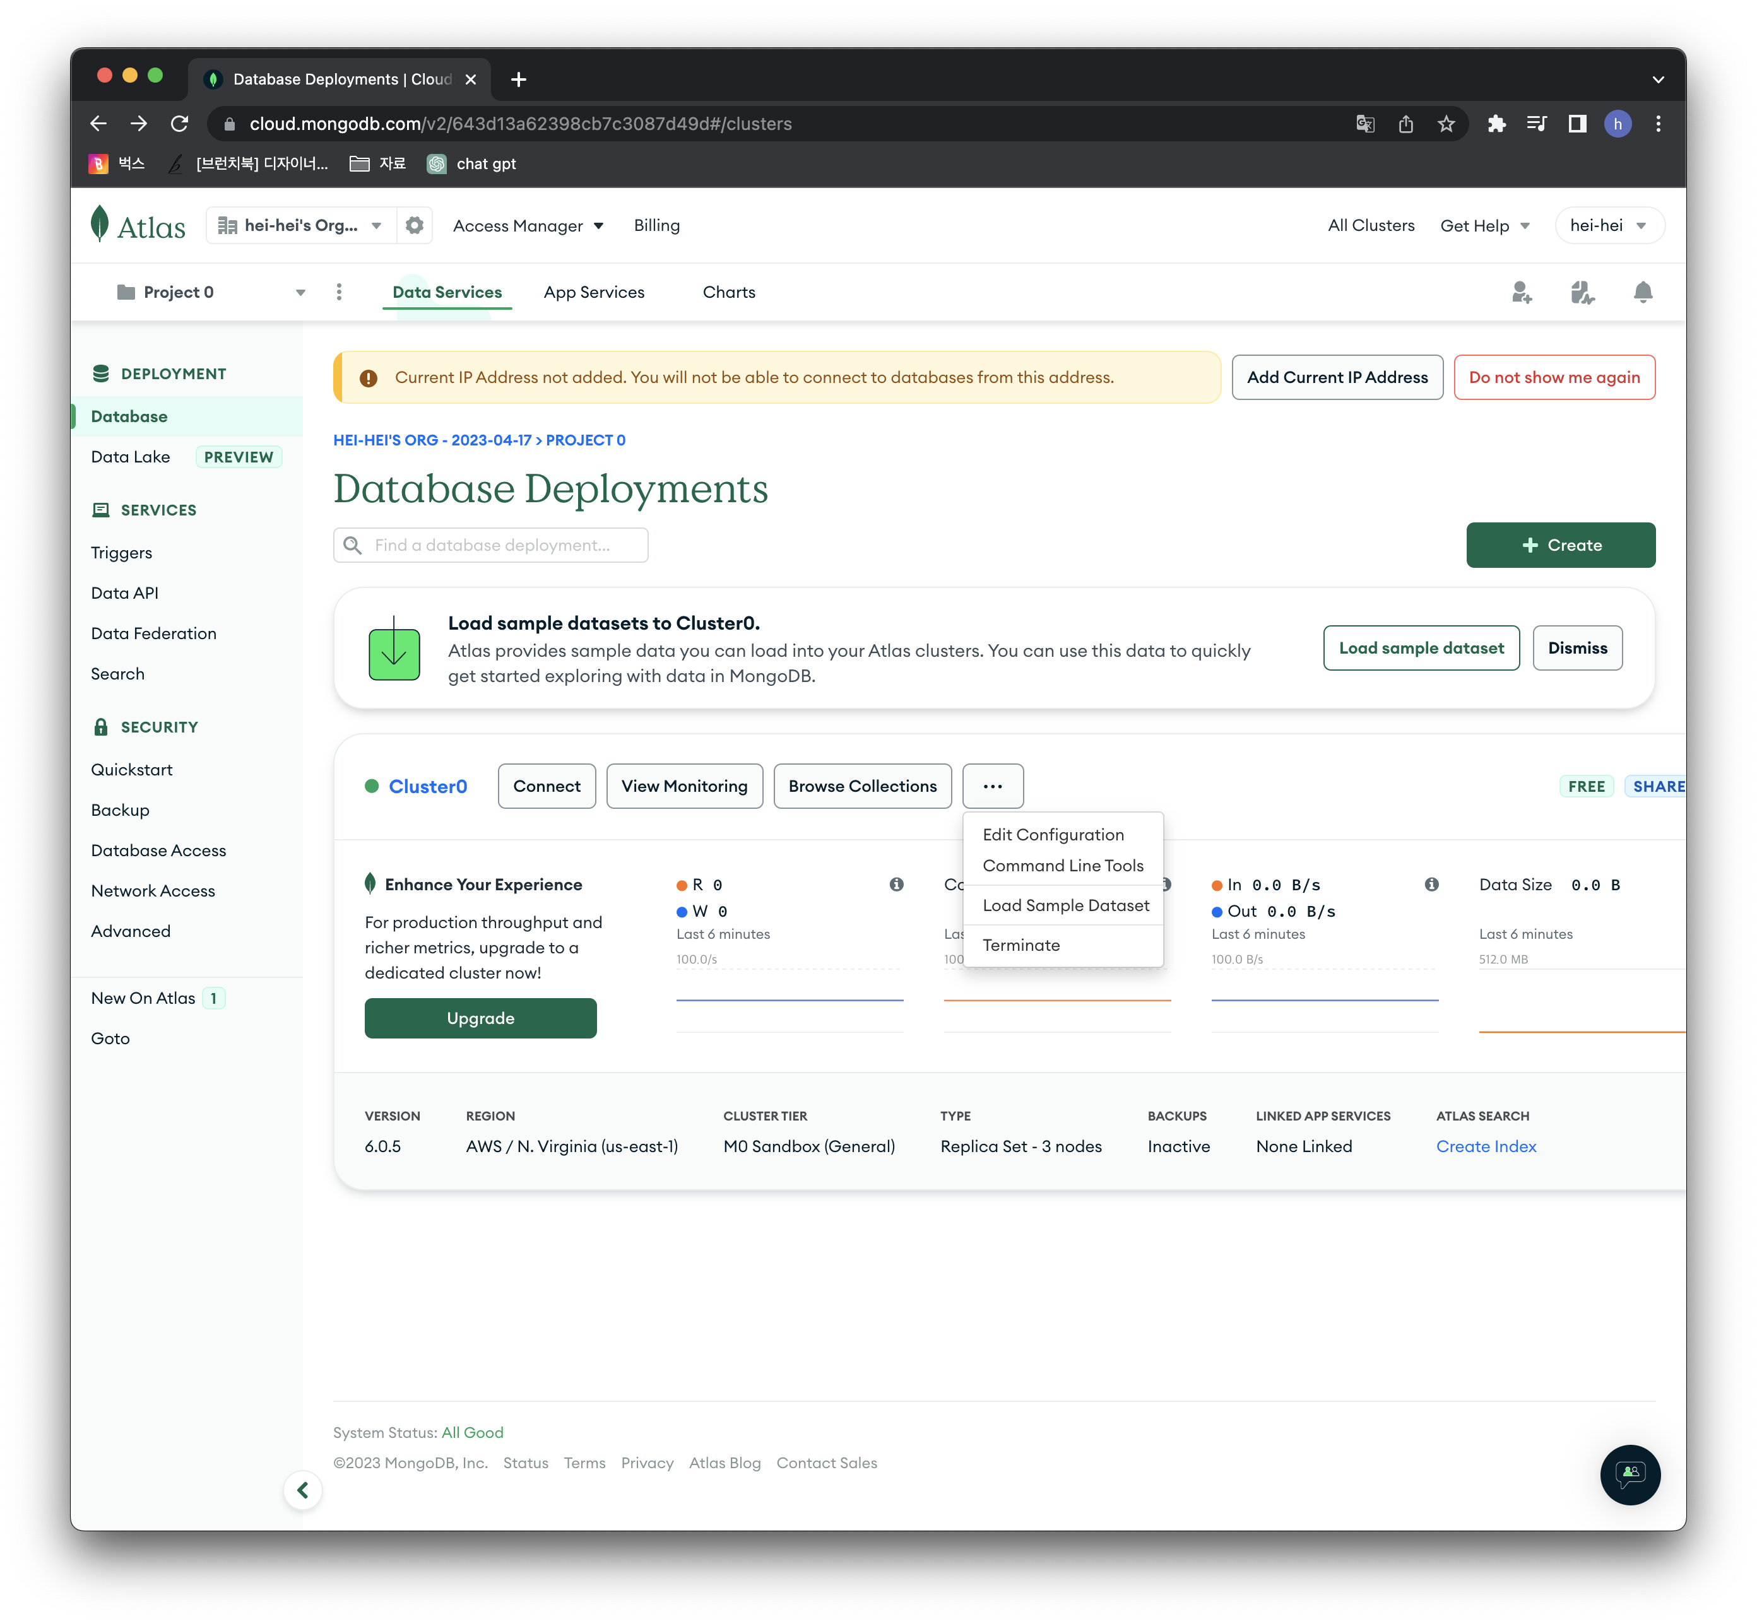This screenshot has width=1757, height=1624.
Task: Open Network Access in the sidebar
Action: pyautogui.click(x=152, y=890)
